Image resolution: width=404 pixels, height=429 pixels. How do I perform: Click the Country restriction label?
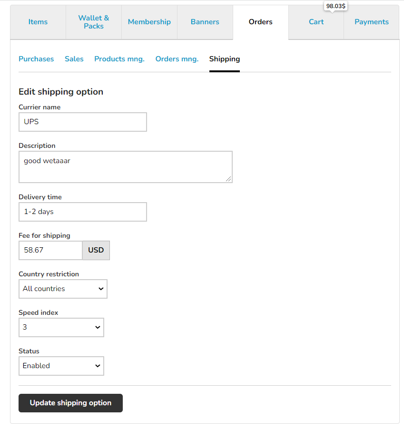point(49,274)
